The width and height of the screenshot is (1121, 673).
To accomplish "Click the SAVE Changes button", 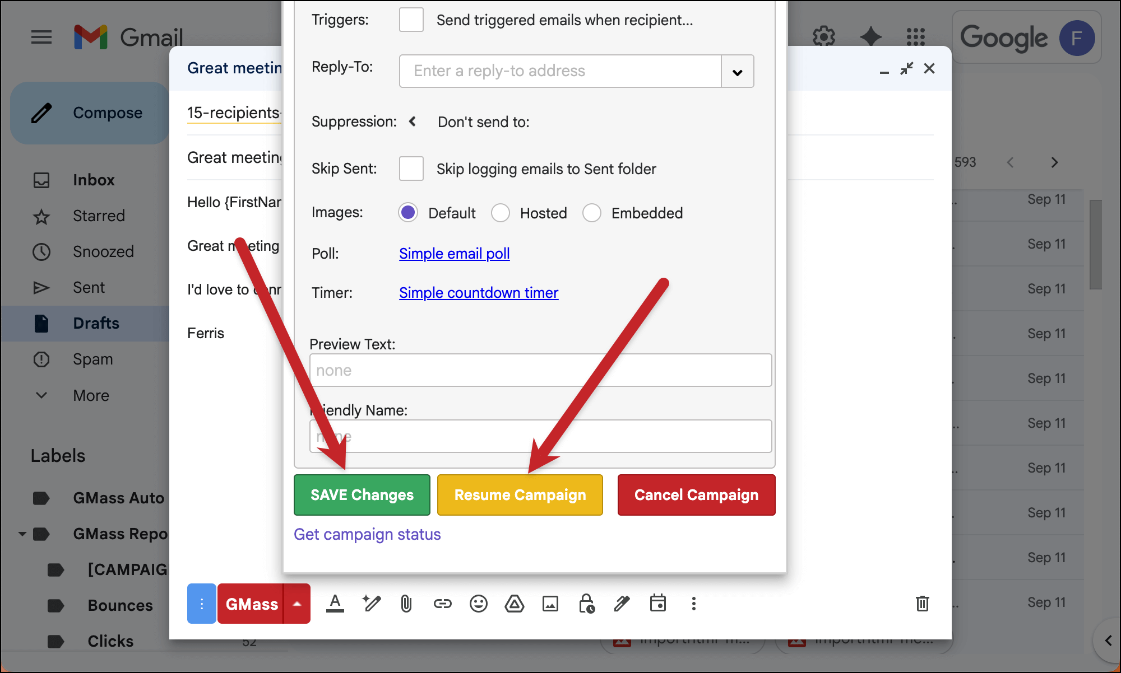I will point(362,495).
